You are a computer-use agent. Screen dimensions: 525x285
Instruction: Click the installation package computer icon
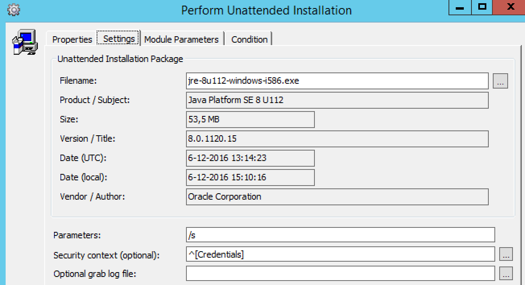[25, 42]
